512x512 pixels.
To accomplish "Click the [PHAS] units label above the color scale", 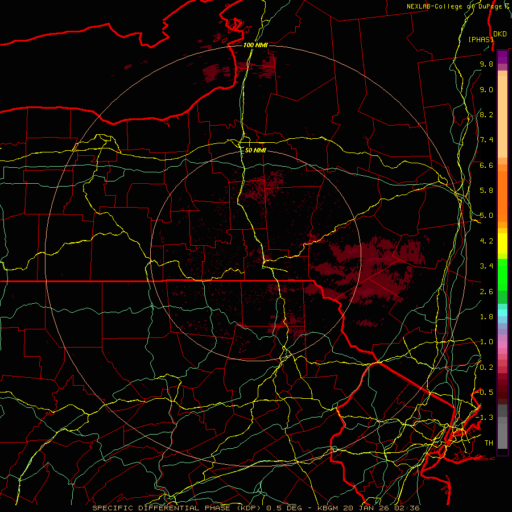I will click(x=481, y=39).
